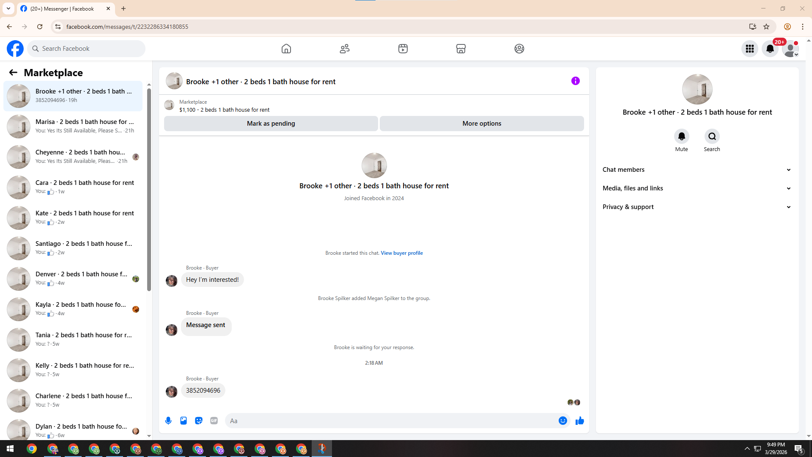Click the Facebook logo
This screenshot has width=812, height=457.
click(15, 49)
